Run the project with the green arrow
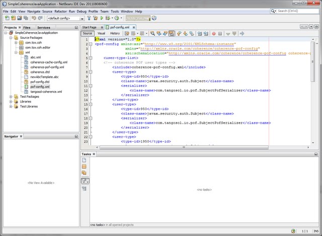Viewport: 322px width, 236px height. [x=102, y=18]
